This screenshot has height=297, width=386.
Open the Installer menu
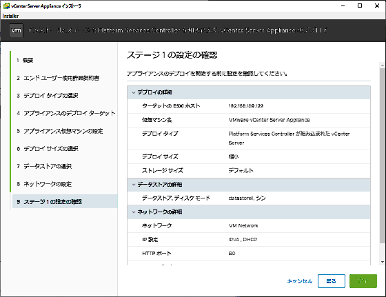tap(10, 16)
